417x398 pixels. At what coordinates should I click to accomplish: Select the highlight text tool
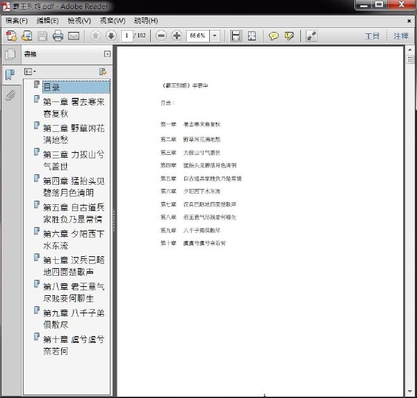coord(289,36)
